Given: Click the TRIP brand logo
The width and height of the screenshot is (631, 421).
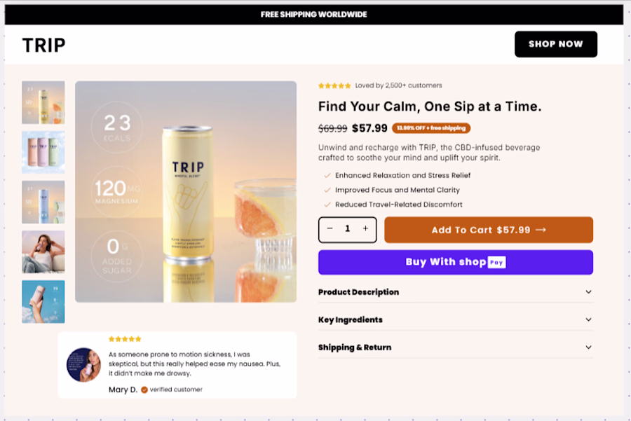Looking at the screenshot, I should click(43, 45).
